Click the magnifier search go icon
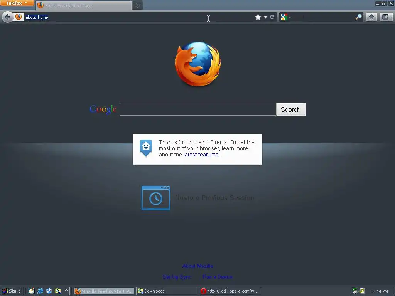The width and height of the screenshot is (395, 296). tap(358, 17)
